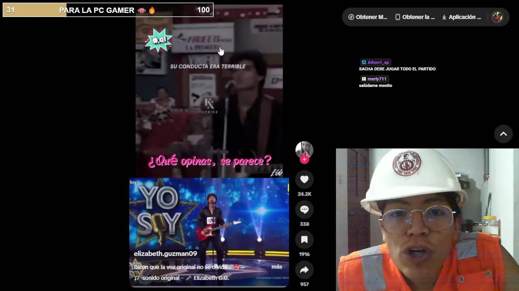Open comments with the speech bubble icon
Screen dimensions: 519x291
(304, 209)
